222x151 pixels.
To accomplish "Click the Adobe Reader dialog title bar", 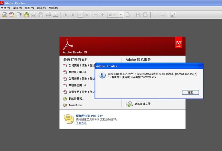I will point(149,66).
